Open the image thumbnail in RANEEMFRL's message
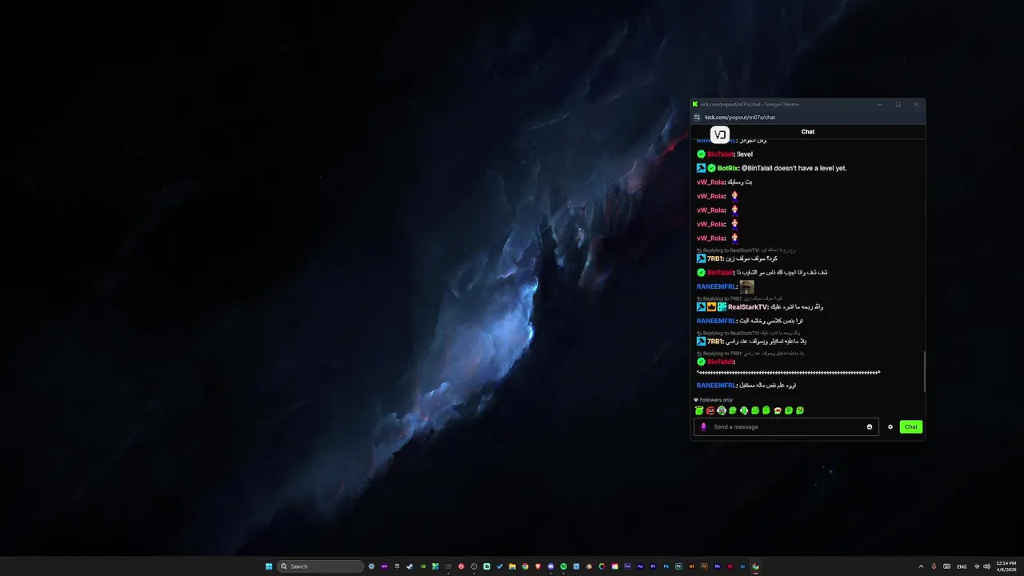The image size is (1024, 576). (746, 286)
